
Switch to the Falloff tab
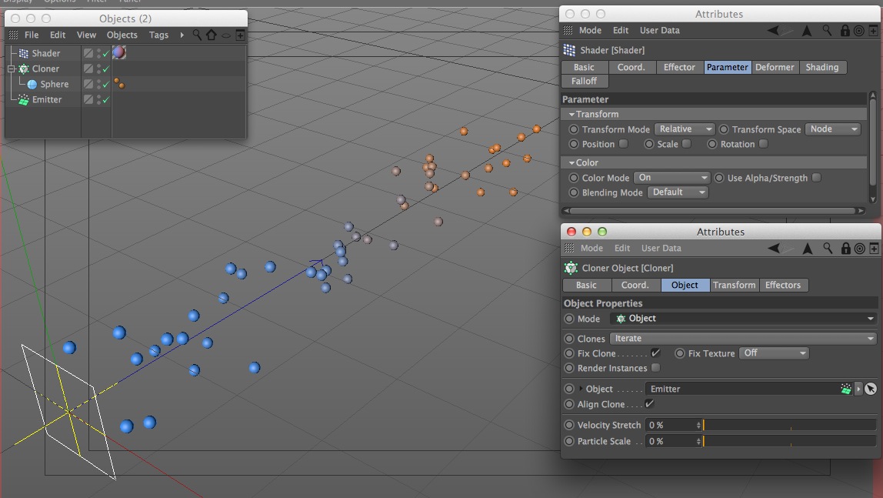point(584,81)
